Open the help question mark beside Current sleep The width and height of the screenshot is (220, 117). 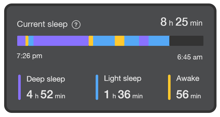(76, 25)
